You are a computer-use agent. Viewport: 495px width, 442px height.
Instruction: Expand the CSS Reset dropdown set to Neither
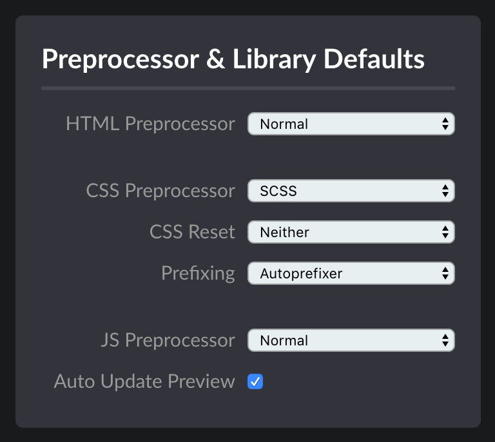coord(351,232)
